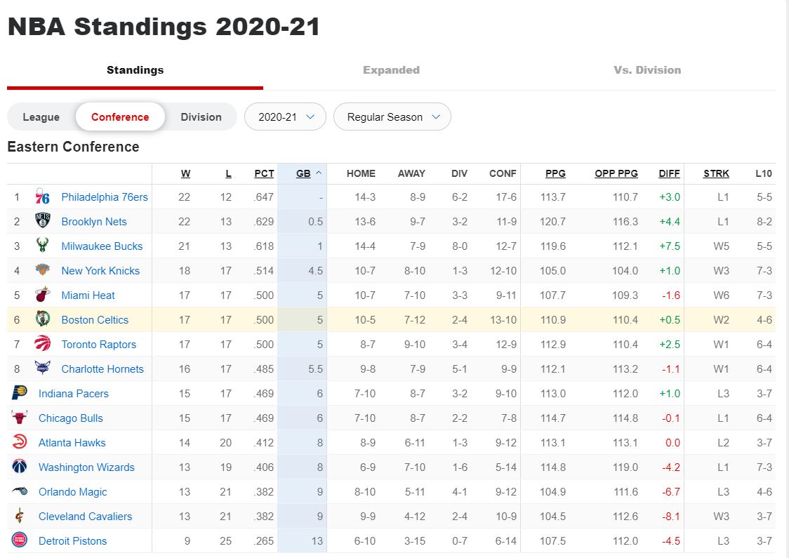Open Washington Wizards team link
Screen dimensions: 789x558
[86, 467]
